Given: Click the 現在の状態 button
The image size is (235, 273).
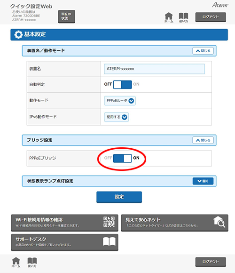Looking at the screenshot, I should point(67,16).
